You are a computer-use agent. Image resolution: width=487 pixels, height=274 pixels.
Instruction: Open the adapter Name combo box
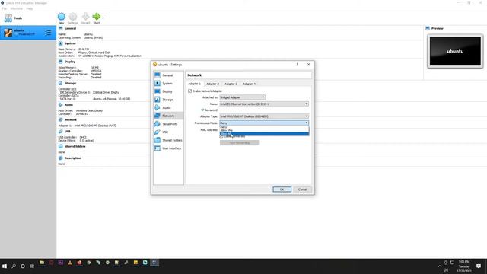click(x=264, y=104)
